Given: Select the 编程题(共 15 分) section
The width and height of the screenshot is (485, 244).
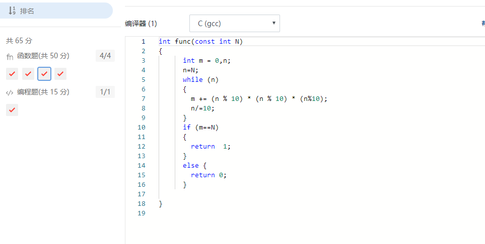Looking at the screenshot, I should pos(43,92).
